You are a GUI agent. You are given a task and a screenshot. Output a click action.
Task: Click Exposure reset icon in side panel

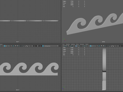[x=118, y=46]
